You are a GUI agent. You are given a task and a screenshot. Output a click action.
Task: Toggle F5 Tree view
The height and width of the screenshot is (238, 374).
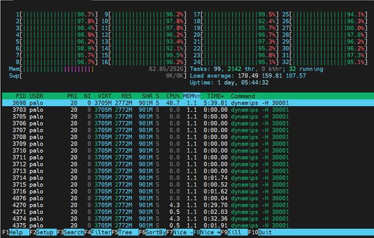tap(125, 232)
